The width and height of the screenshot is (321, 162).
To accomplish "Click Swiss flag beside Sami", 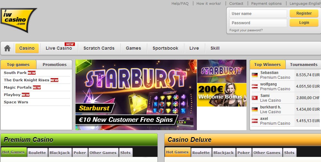I will click(255, 98).
